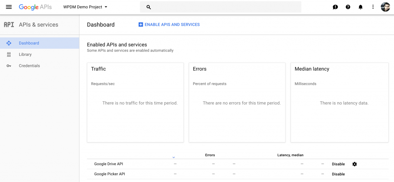This screenshot has height=182, width=394.
Task: Click the Latency, median column header
Action: click(x=290, y=155)
